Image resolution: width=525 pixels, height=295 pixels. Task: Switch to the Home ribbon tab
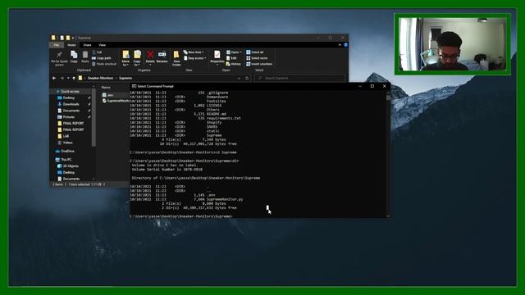tap(71, 45)
